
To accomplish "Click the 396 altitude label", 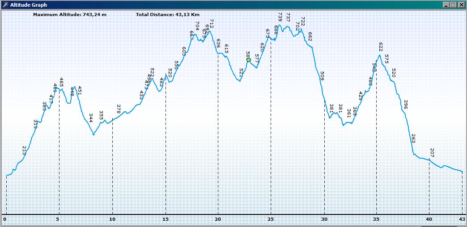I will tap(405, 105).
